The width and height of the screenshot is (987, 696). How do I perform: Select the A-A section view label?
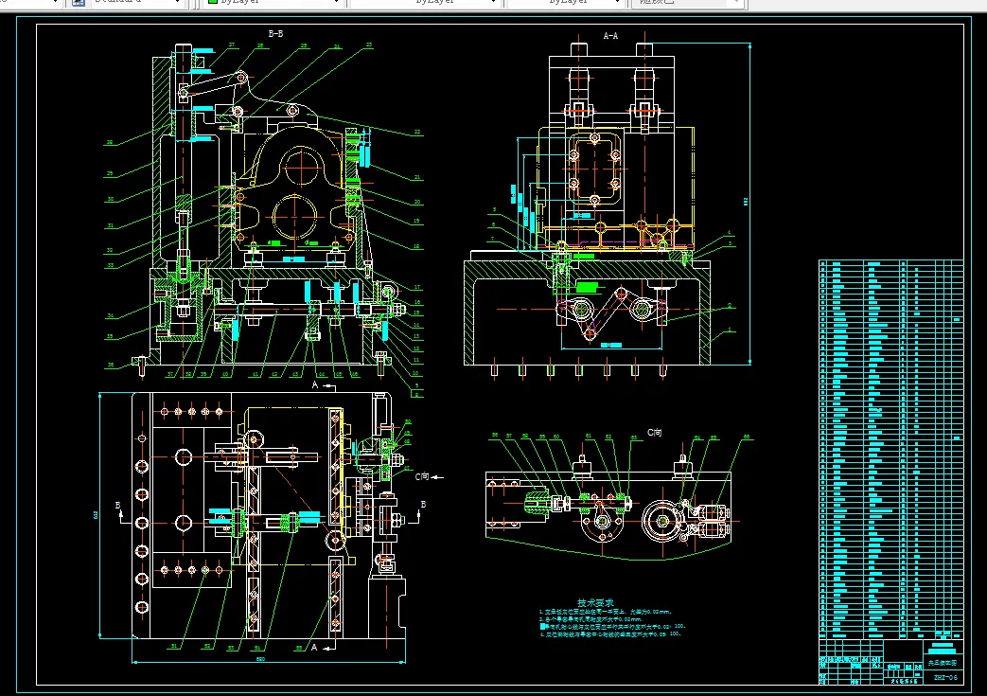(610, 36)
